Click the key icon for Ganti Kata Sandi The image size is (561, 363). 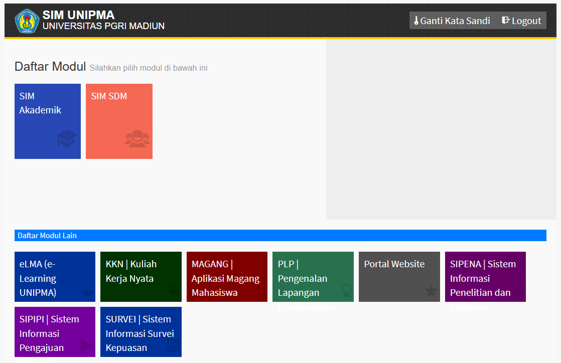tap(416, 21)
